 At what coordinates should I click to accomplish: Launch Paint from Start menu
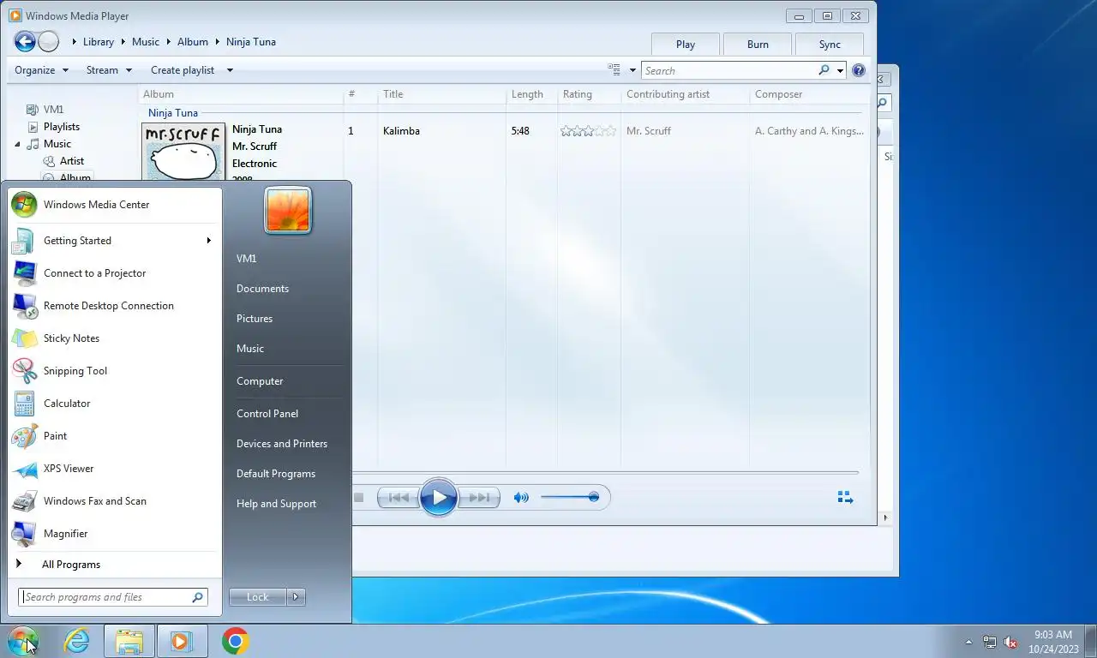point(114,436)
